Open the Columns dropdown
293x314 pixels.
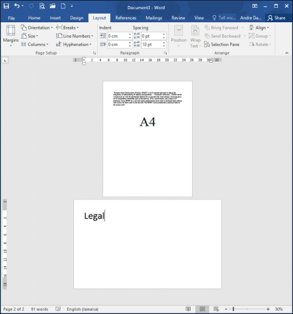[35, 44]
